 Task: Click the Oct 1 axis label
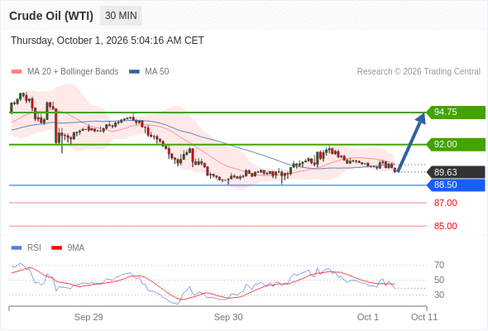(367, 317)
